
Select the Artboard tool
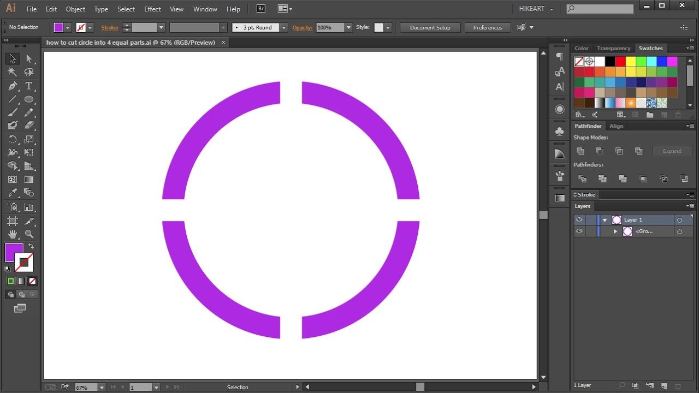point(13,221)
